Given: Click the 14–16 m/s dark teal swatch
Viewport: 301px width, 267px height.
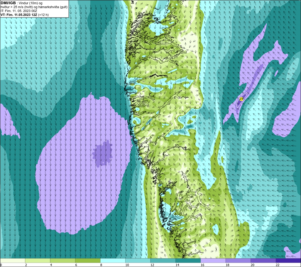Looking at the screenshot, I should 188,260.
